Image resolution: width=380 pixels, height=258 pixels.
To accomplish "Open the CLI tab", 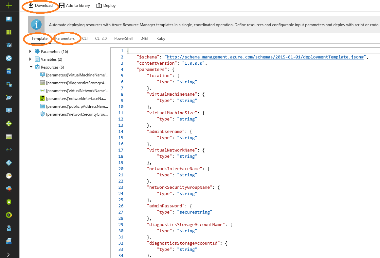I will point(85,39).
